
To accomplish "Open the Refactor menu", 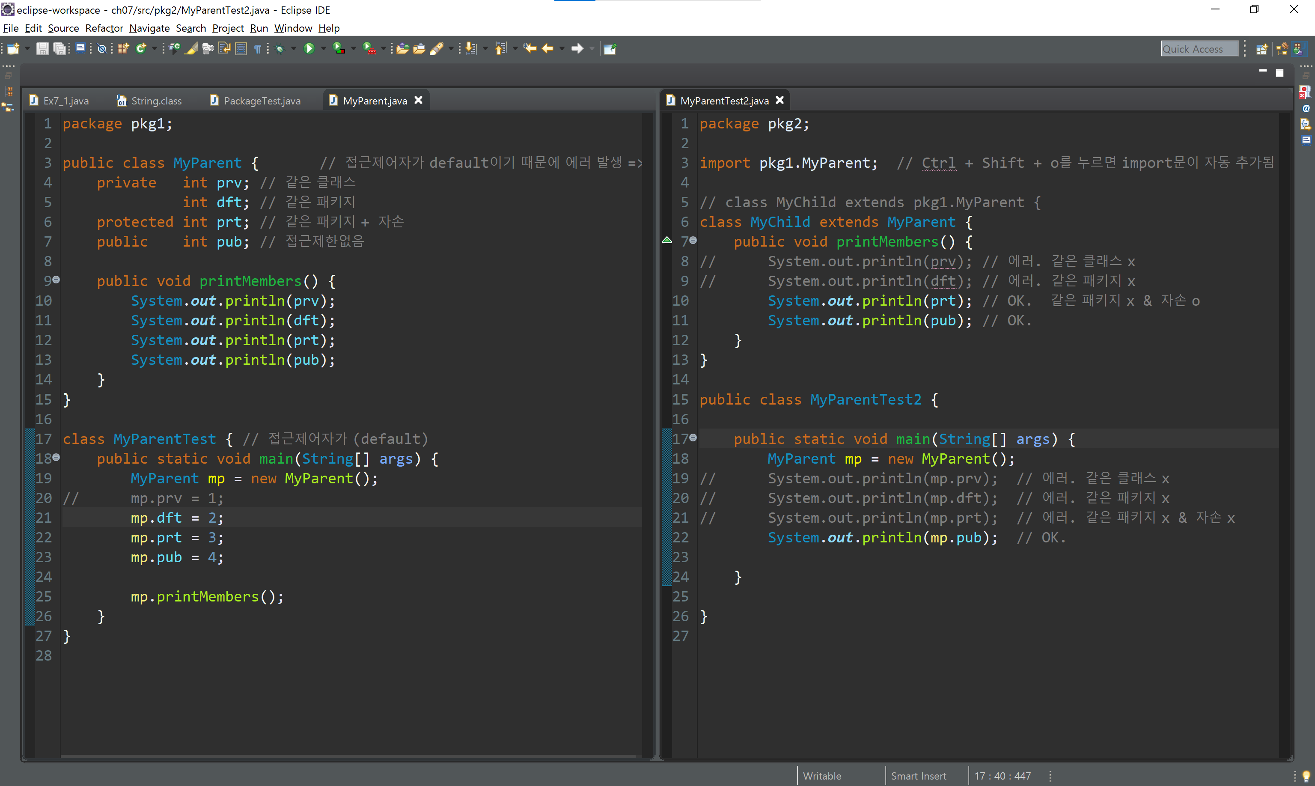I will click(104, 28).
